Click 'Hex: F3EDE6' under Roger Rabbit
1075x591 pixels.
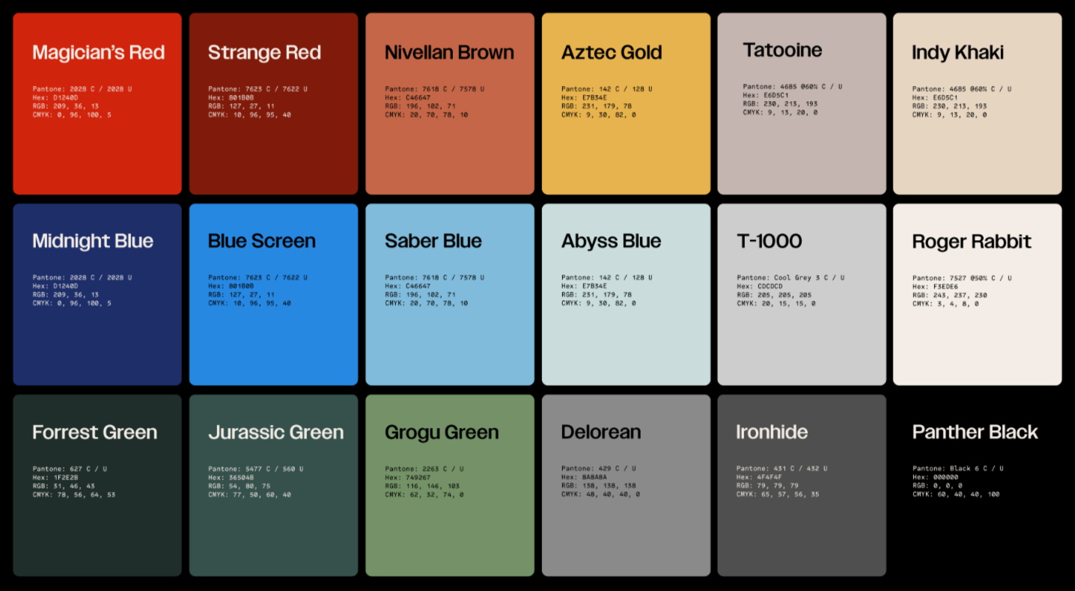tap(935, 287)
